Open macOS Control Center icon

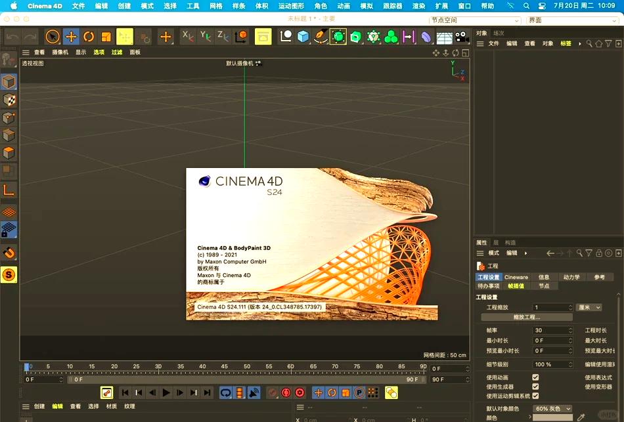click(x=542, y=6)
